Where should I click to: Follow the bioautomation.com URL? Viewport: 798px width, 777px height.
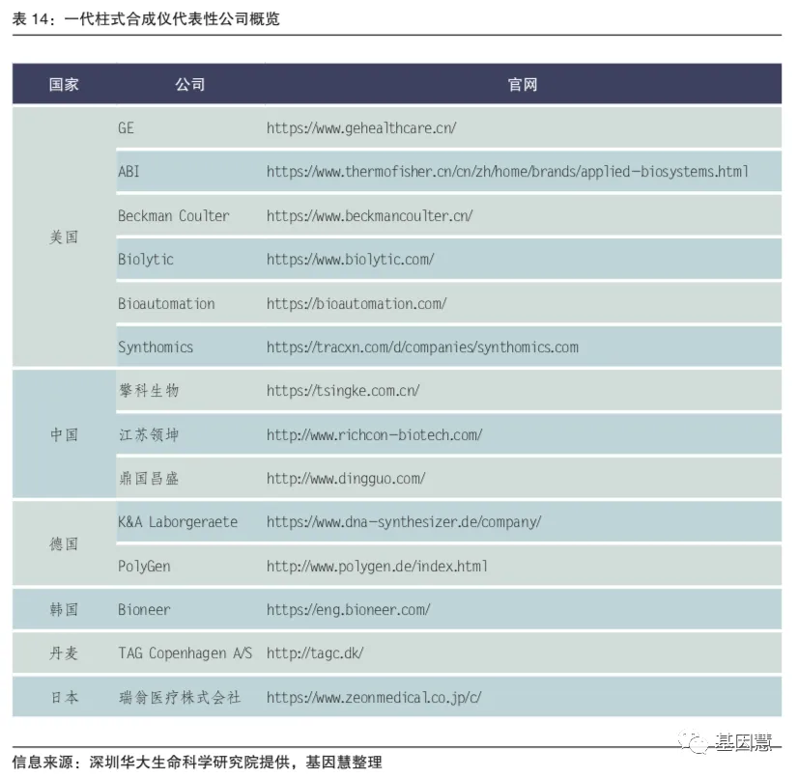(356, 304)
